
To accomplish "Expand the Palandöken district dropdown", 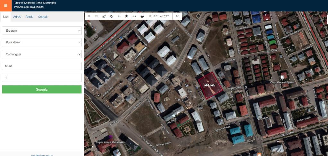I will 42,42.
